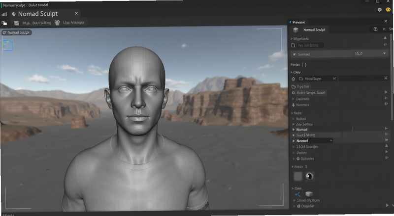Screen dimensions: 394x216
Task: Remove the Nlod Suyts tag with its X
Action: 334,79
